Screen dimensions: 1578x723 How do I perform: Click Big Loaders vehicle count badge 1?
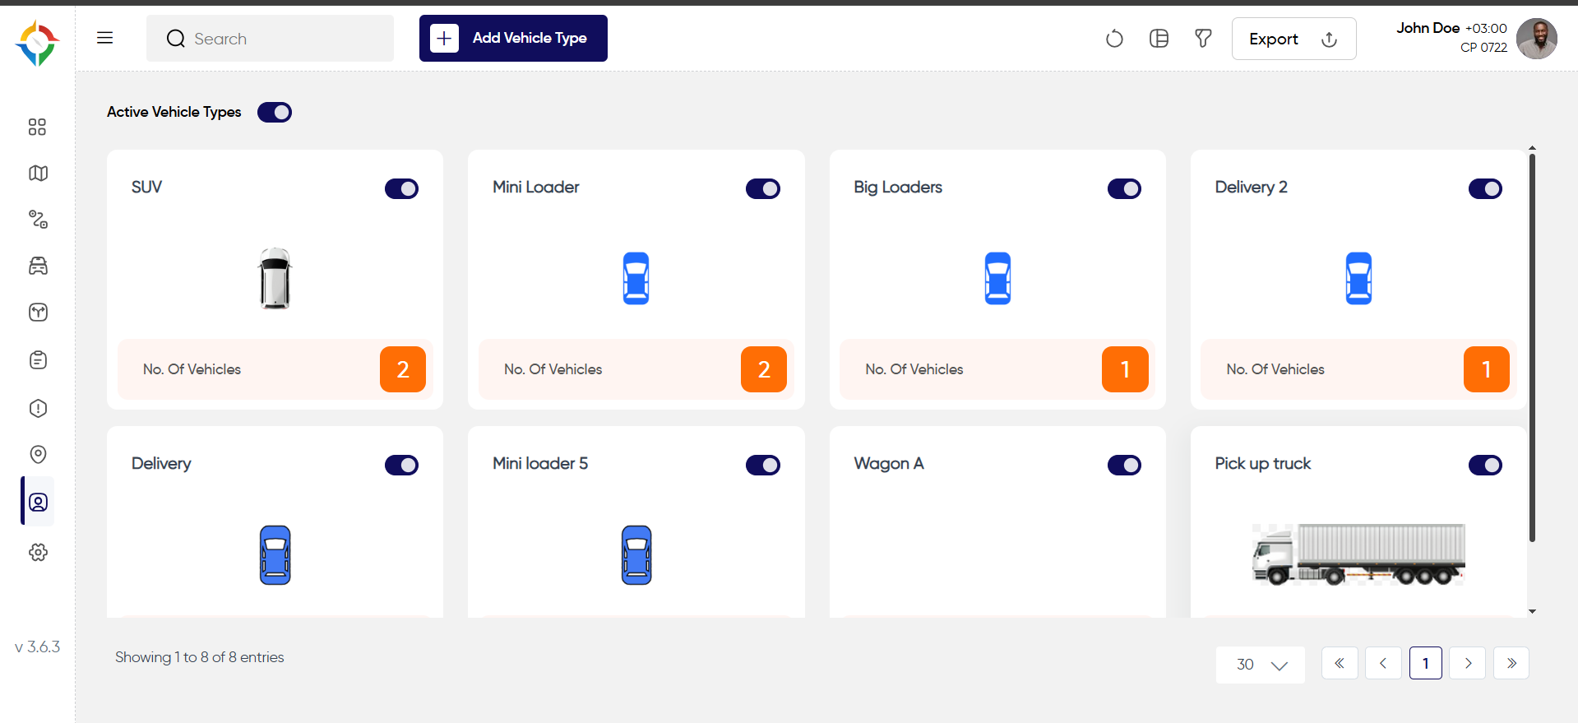(1125, 369)
